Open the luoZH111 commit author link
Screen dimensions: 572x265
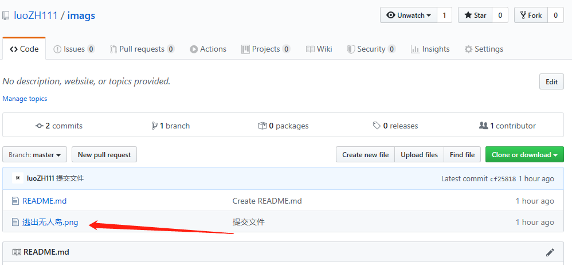tap(41, 178)
